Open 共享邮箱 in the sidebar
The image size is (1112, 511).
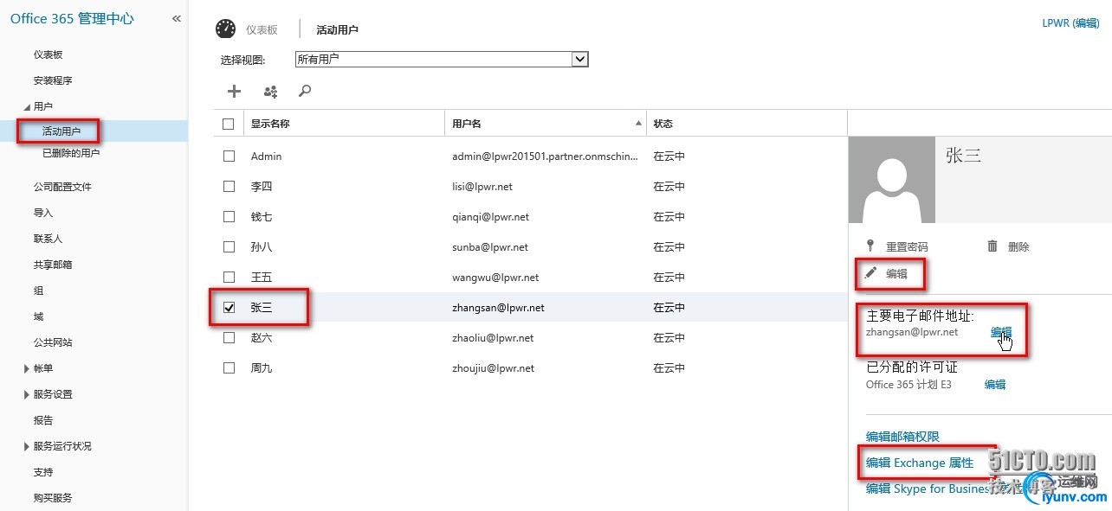(x=53, y=265)
